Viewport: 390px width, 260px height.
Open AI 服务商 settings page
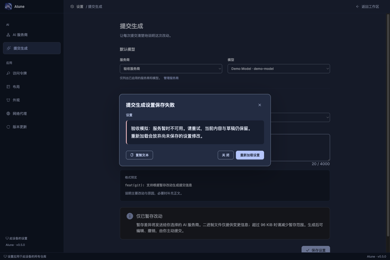(32, 35)
